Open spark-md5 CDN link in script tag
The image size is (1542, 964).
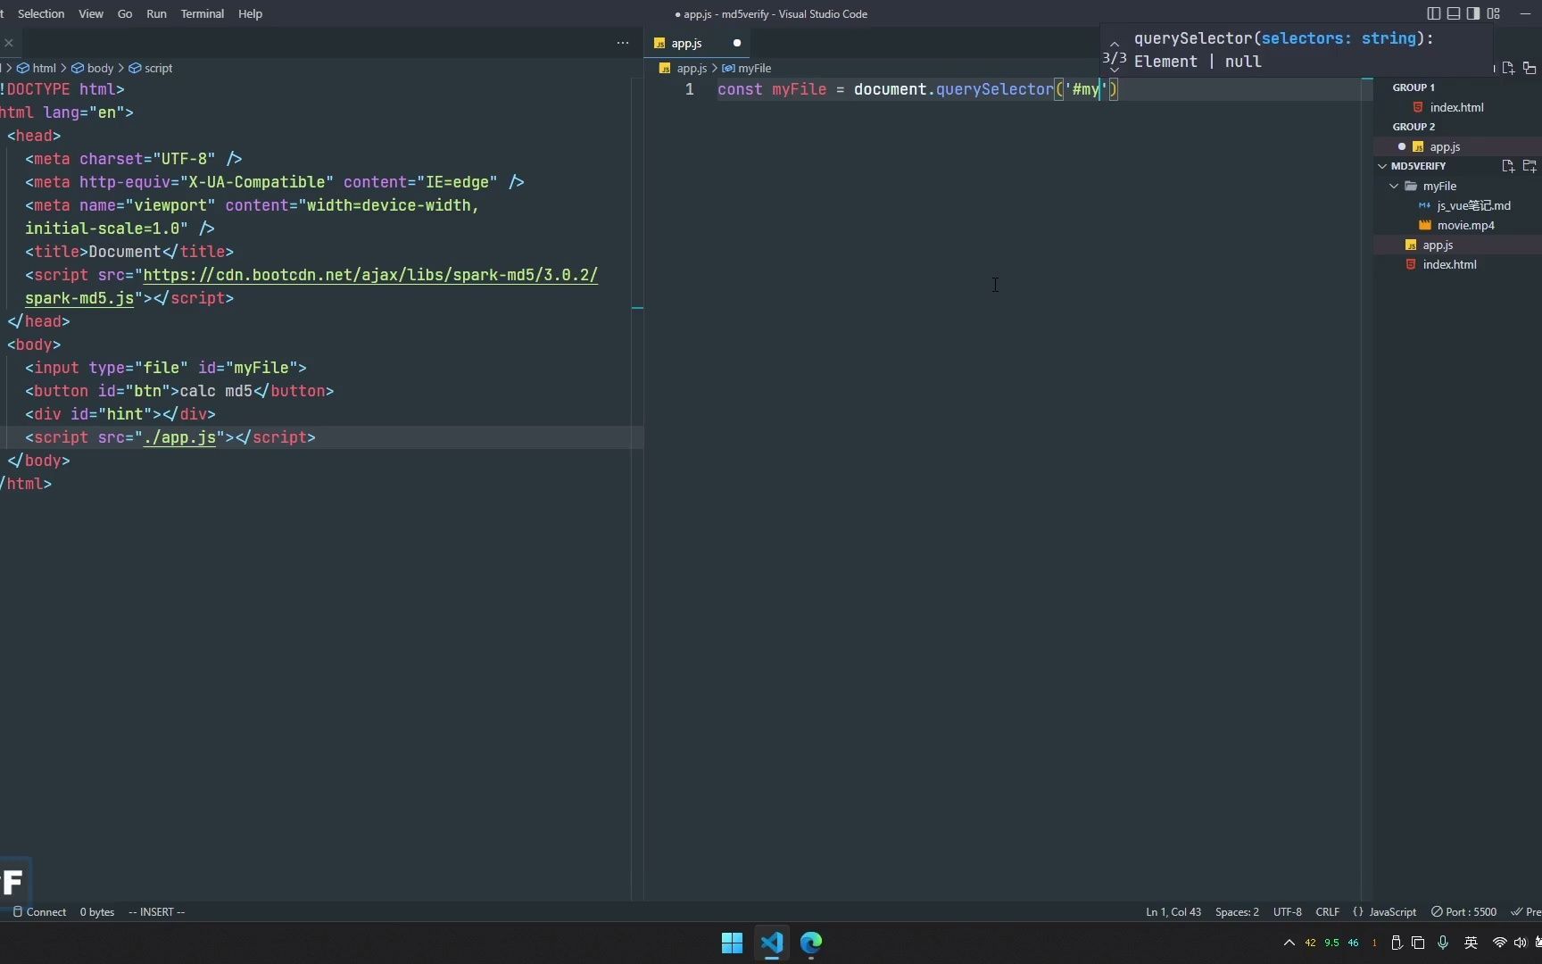(x=370, y=275)
